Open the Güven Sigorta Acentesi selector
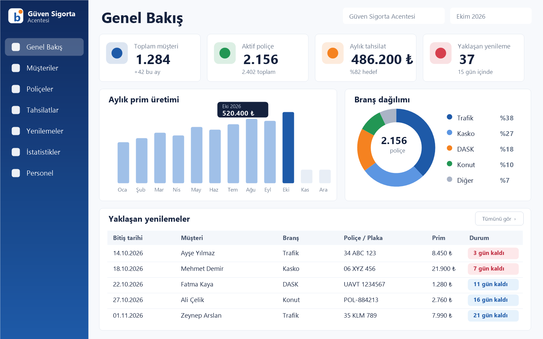Screen dimensions: 543x339 point(394,16)
